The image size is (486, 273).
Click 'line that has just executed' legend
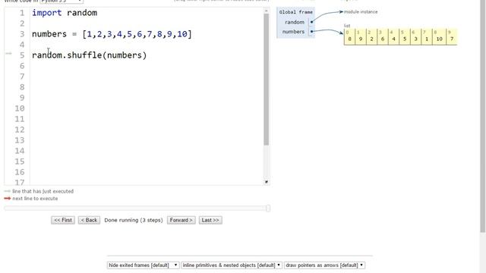click(x=43, y=191)
